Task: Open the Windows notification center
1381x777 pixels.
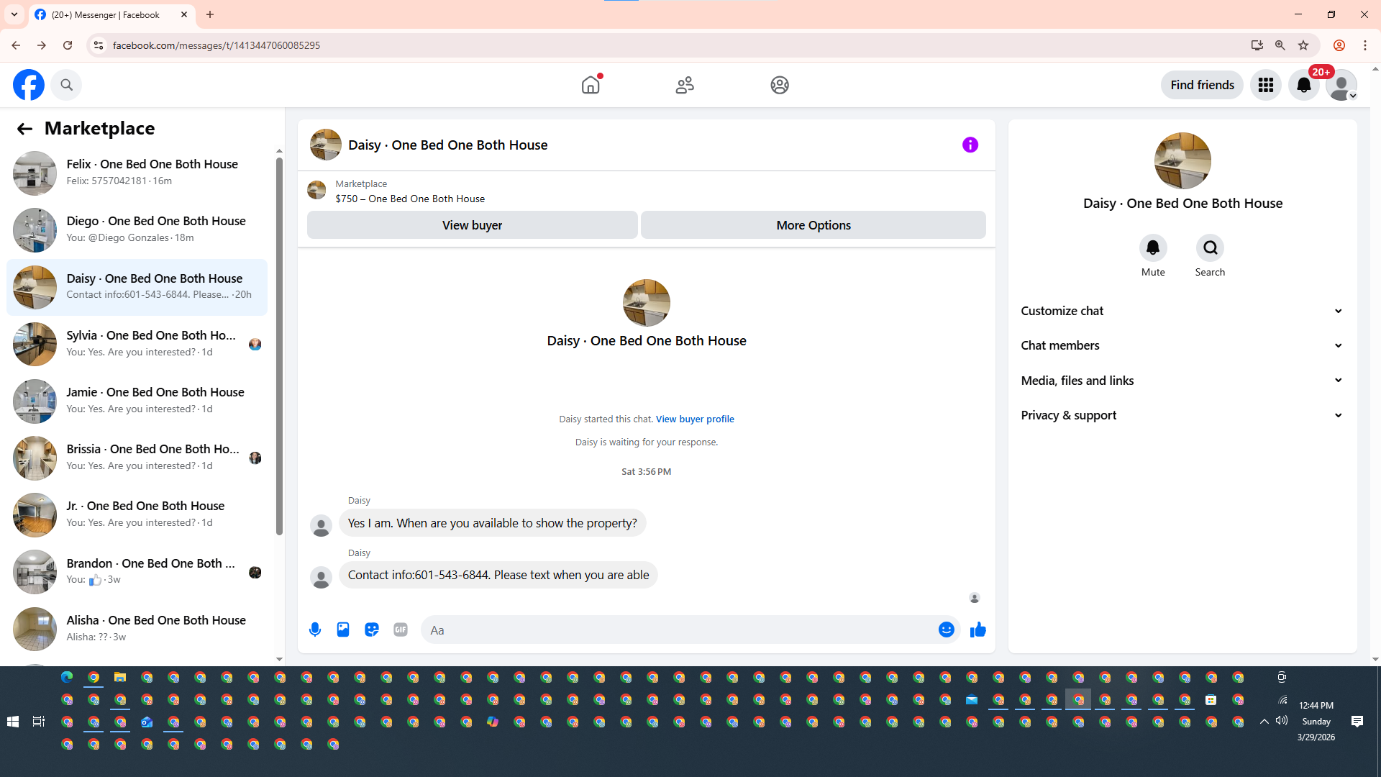Action: tap(1357, 722)
